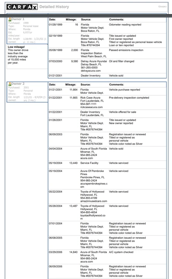The width and height of the screenshot is (172, 279).
Task: Select the mileage value '11,665'
Action: pos(74,98)
